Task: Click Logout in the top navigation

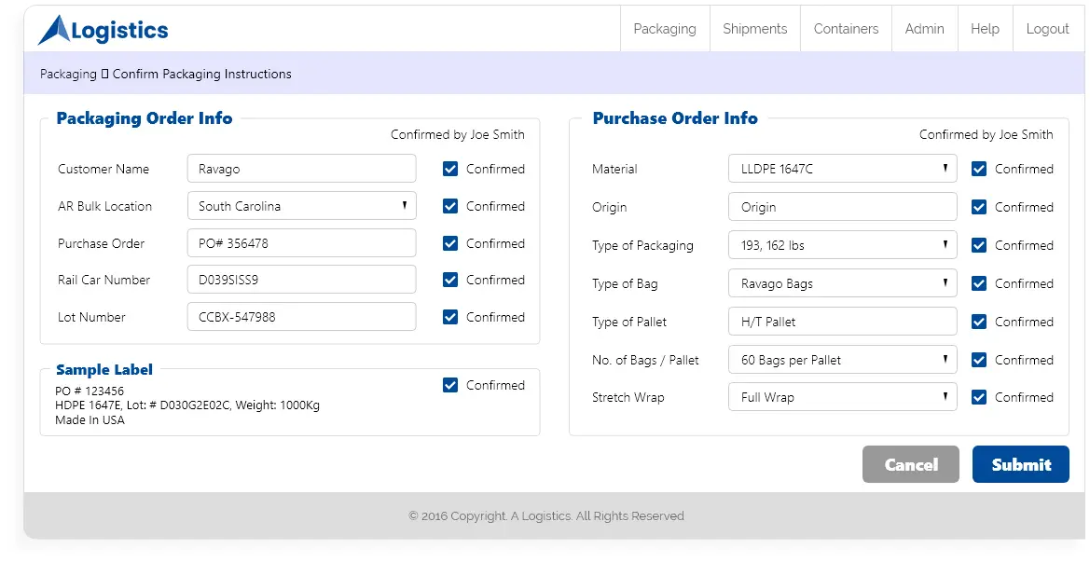Action: click(1048, 29)
